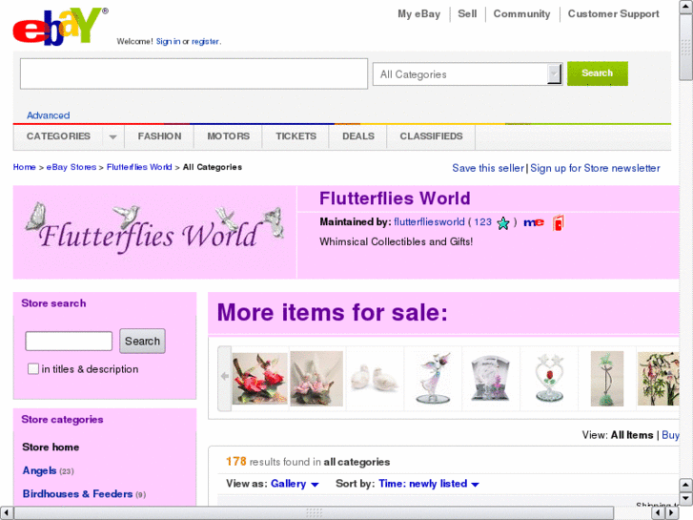This screenshot has width=693, height=520.
Task: Click horizontal scrollbar right arrow
Action: pyautogui.click(x=671, y=513)
